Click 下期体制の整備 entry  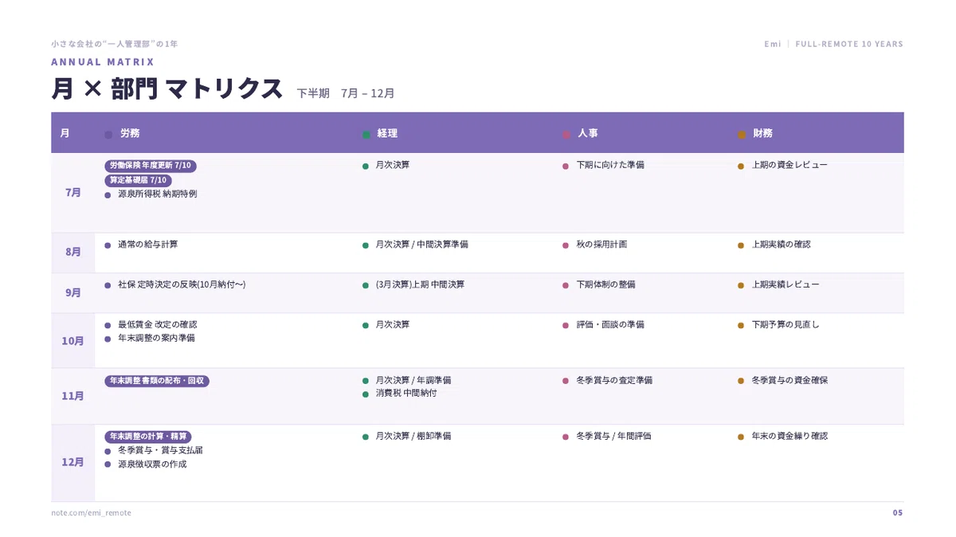coord(605,284)
